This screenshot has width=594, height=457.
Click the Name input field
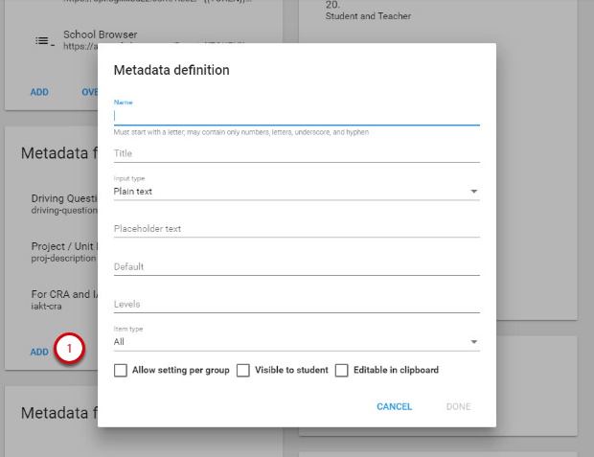tap(296, 116)
